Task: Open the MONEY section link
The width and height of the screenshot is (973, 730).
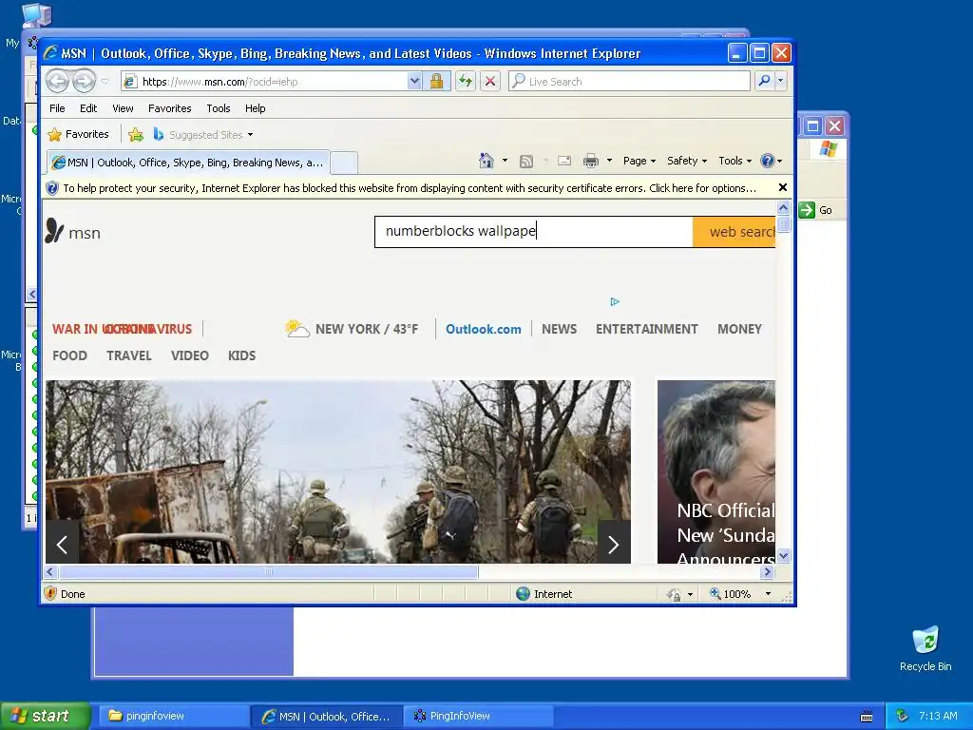Action: [x=739, y=329]
